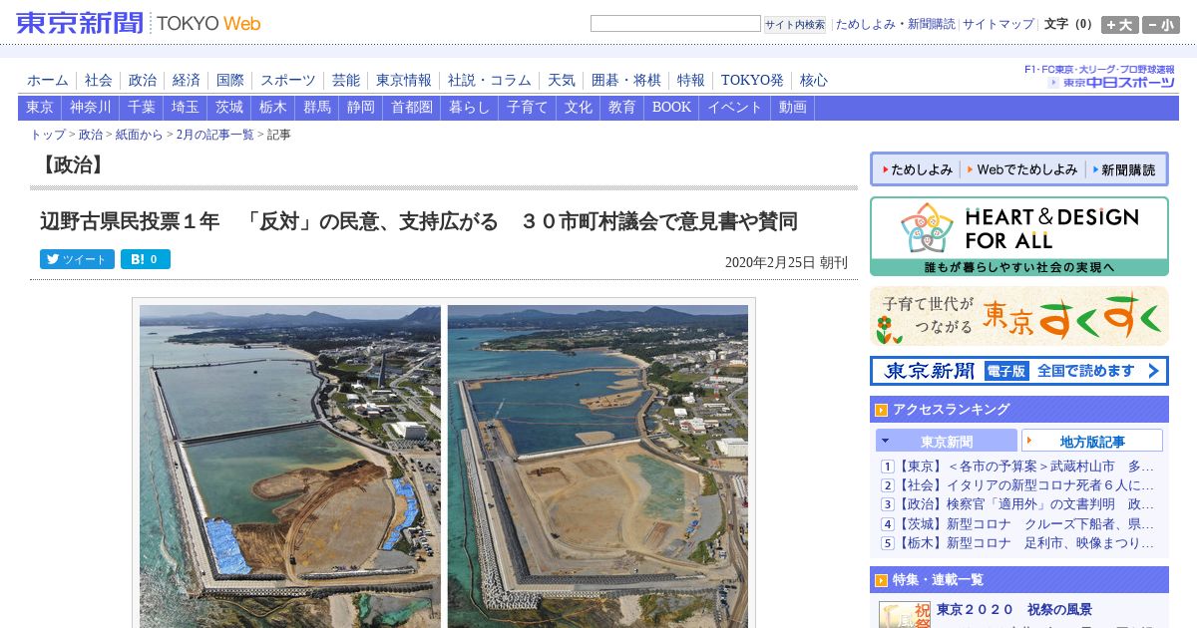The width and height of the screenshot is (1197, 628).
Task: Select 東京 in regional blue bar
Action: point(40,108)
